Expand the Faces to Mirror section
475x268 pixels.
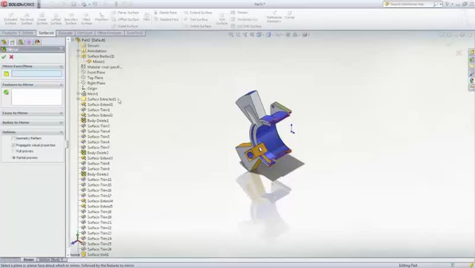(x=61, y=113)
